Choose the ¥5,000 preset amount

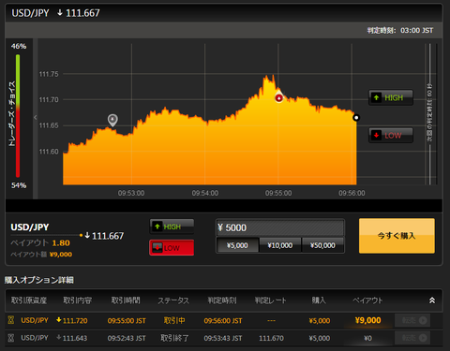click(x=237, y=245)
